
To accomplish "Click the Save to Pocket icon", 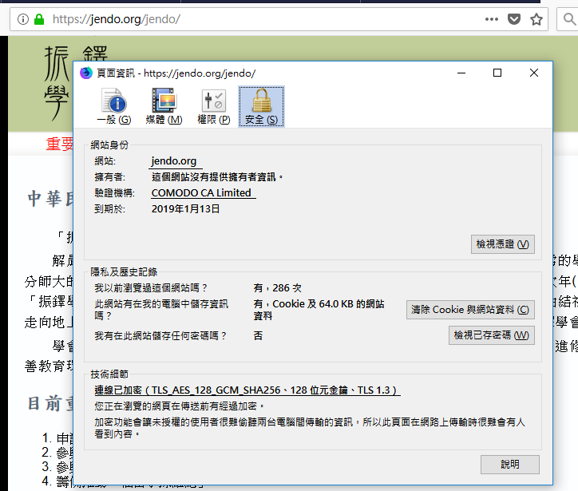I will tap(515, 18).
